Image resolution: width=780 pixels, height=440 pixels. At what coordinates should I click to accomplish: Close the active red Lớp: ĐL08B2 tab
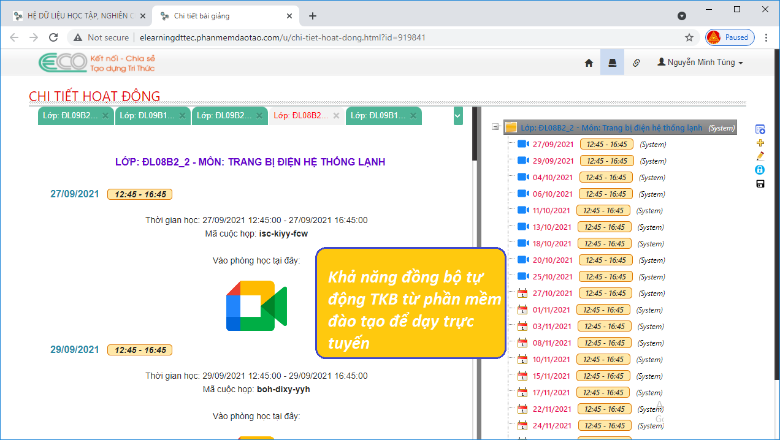pos(336,115)
